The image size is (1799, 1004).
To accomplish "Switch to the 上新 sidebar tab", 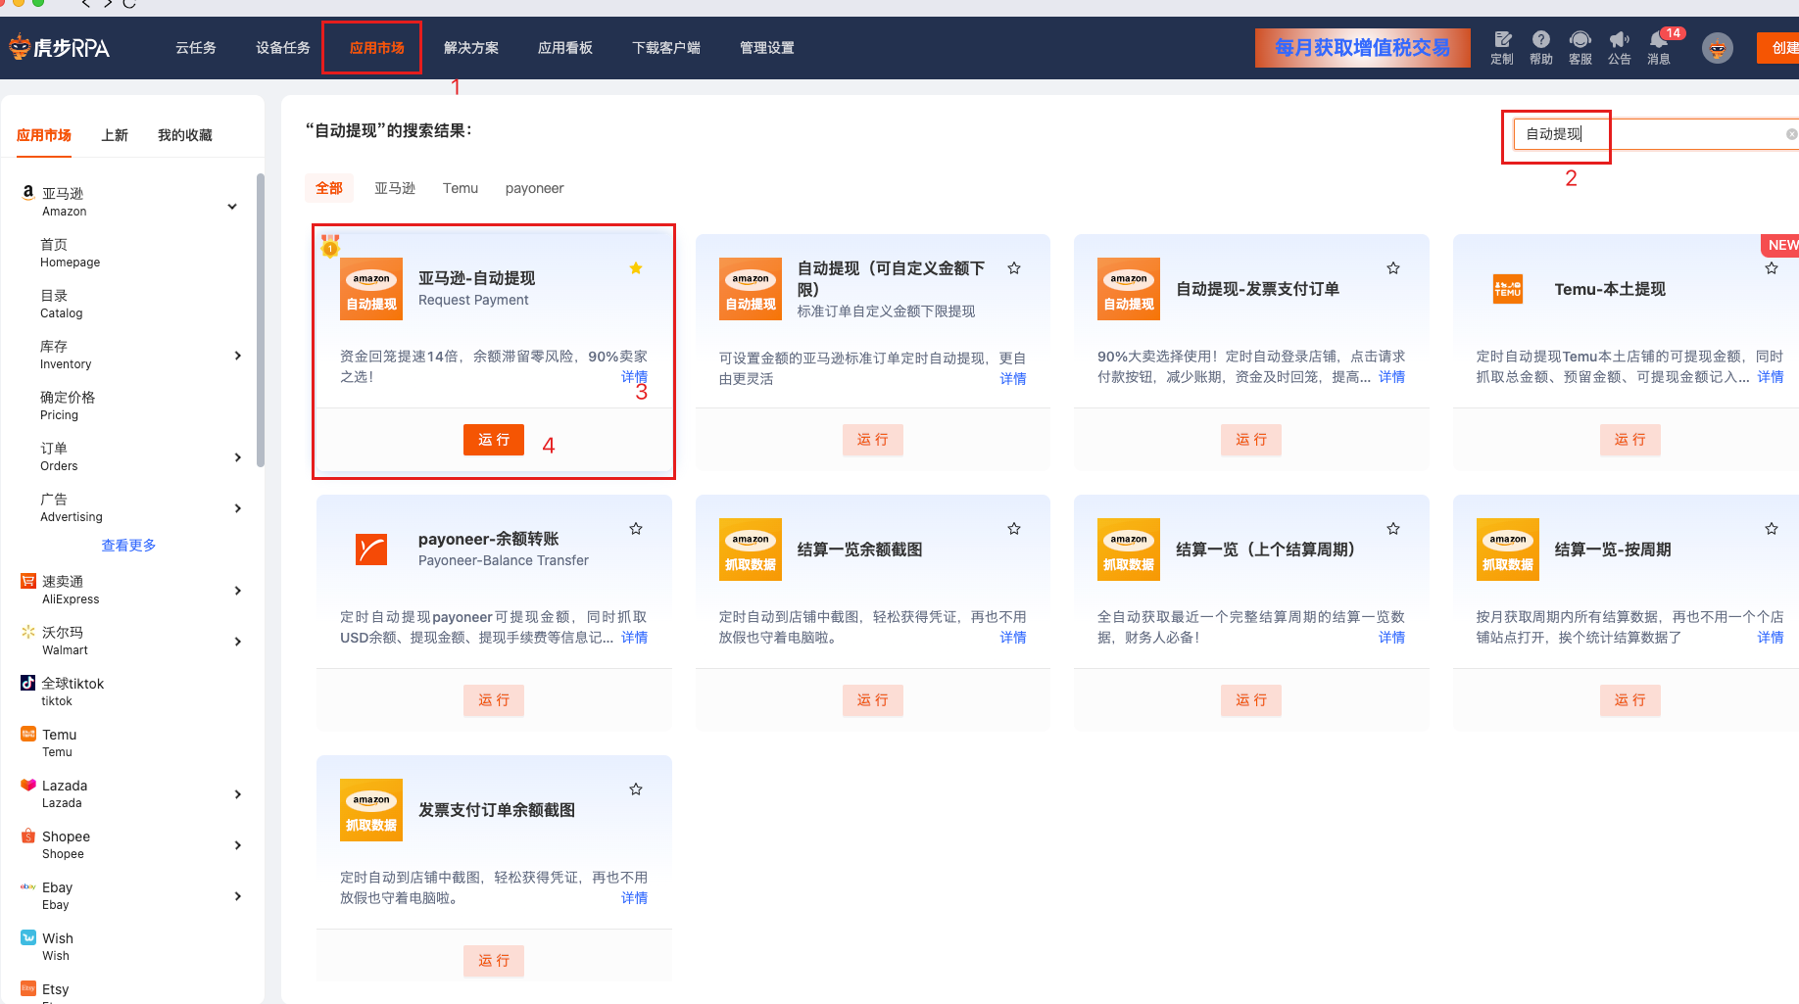I will [115, 135].
